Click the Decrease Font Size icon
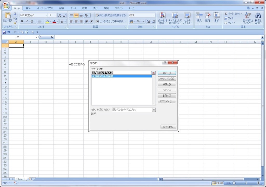The height and width of the screenshot is (187, 266). pyautogui.click(x=64, y=15)
